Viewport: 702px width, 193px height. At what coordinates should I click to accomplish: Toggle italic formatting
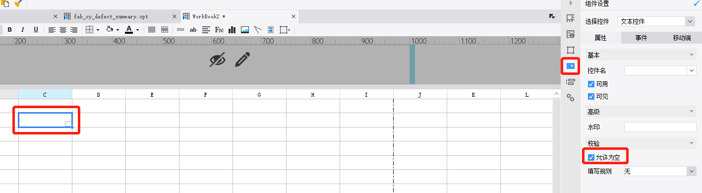tap(23, 30)
